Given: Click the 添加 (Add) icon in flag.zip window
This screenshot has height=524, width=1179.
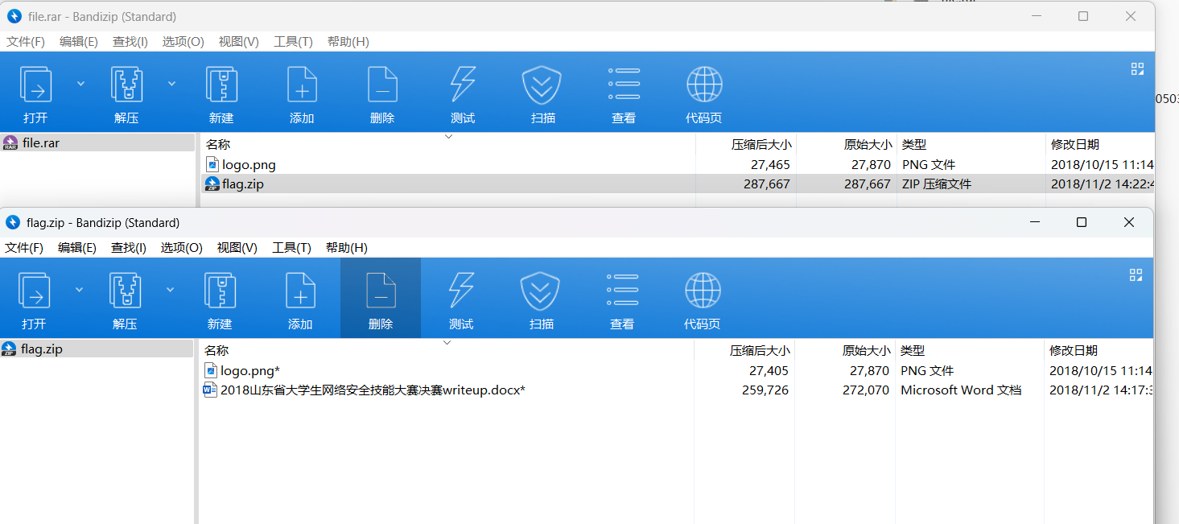Looking at the screenshot, I should point(300,291).
